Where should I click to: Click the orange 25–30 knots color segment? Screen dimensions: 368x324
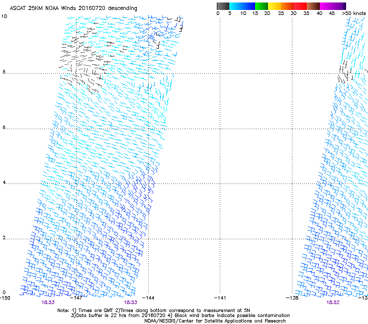(x=287, y=6)
